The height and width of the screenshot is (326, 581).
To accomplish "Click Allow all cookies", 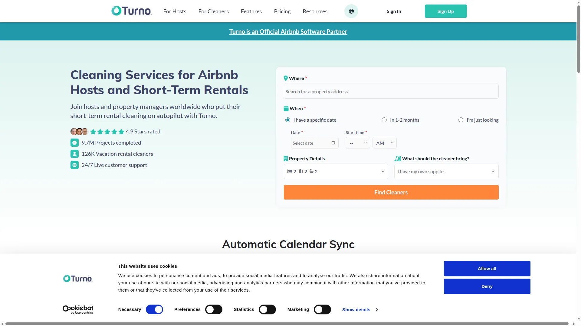I will click(487, 269).
